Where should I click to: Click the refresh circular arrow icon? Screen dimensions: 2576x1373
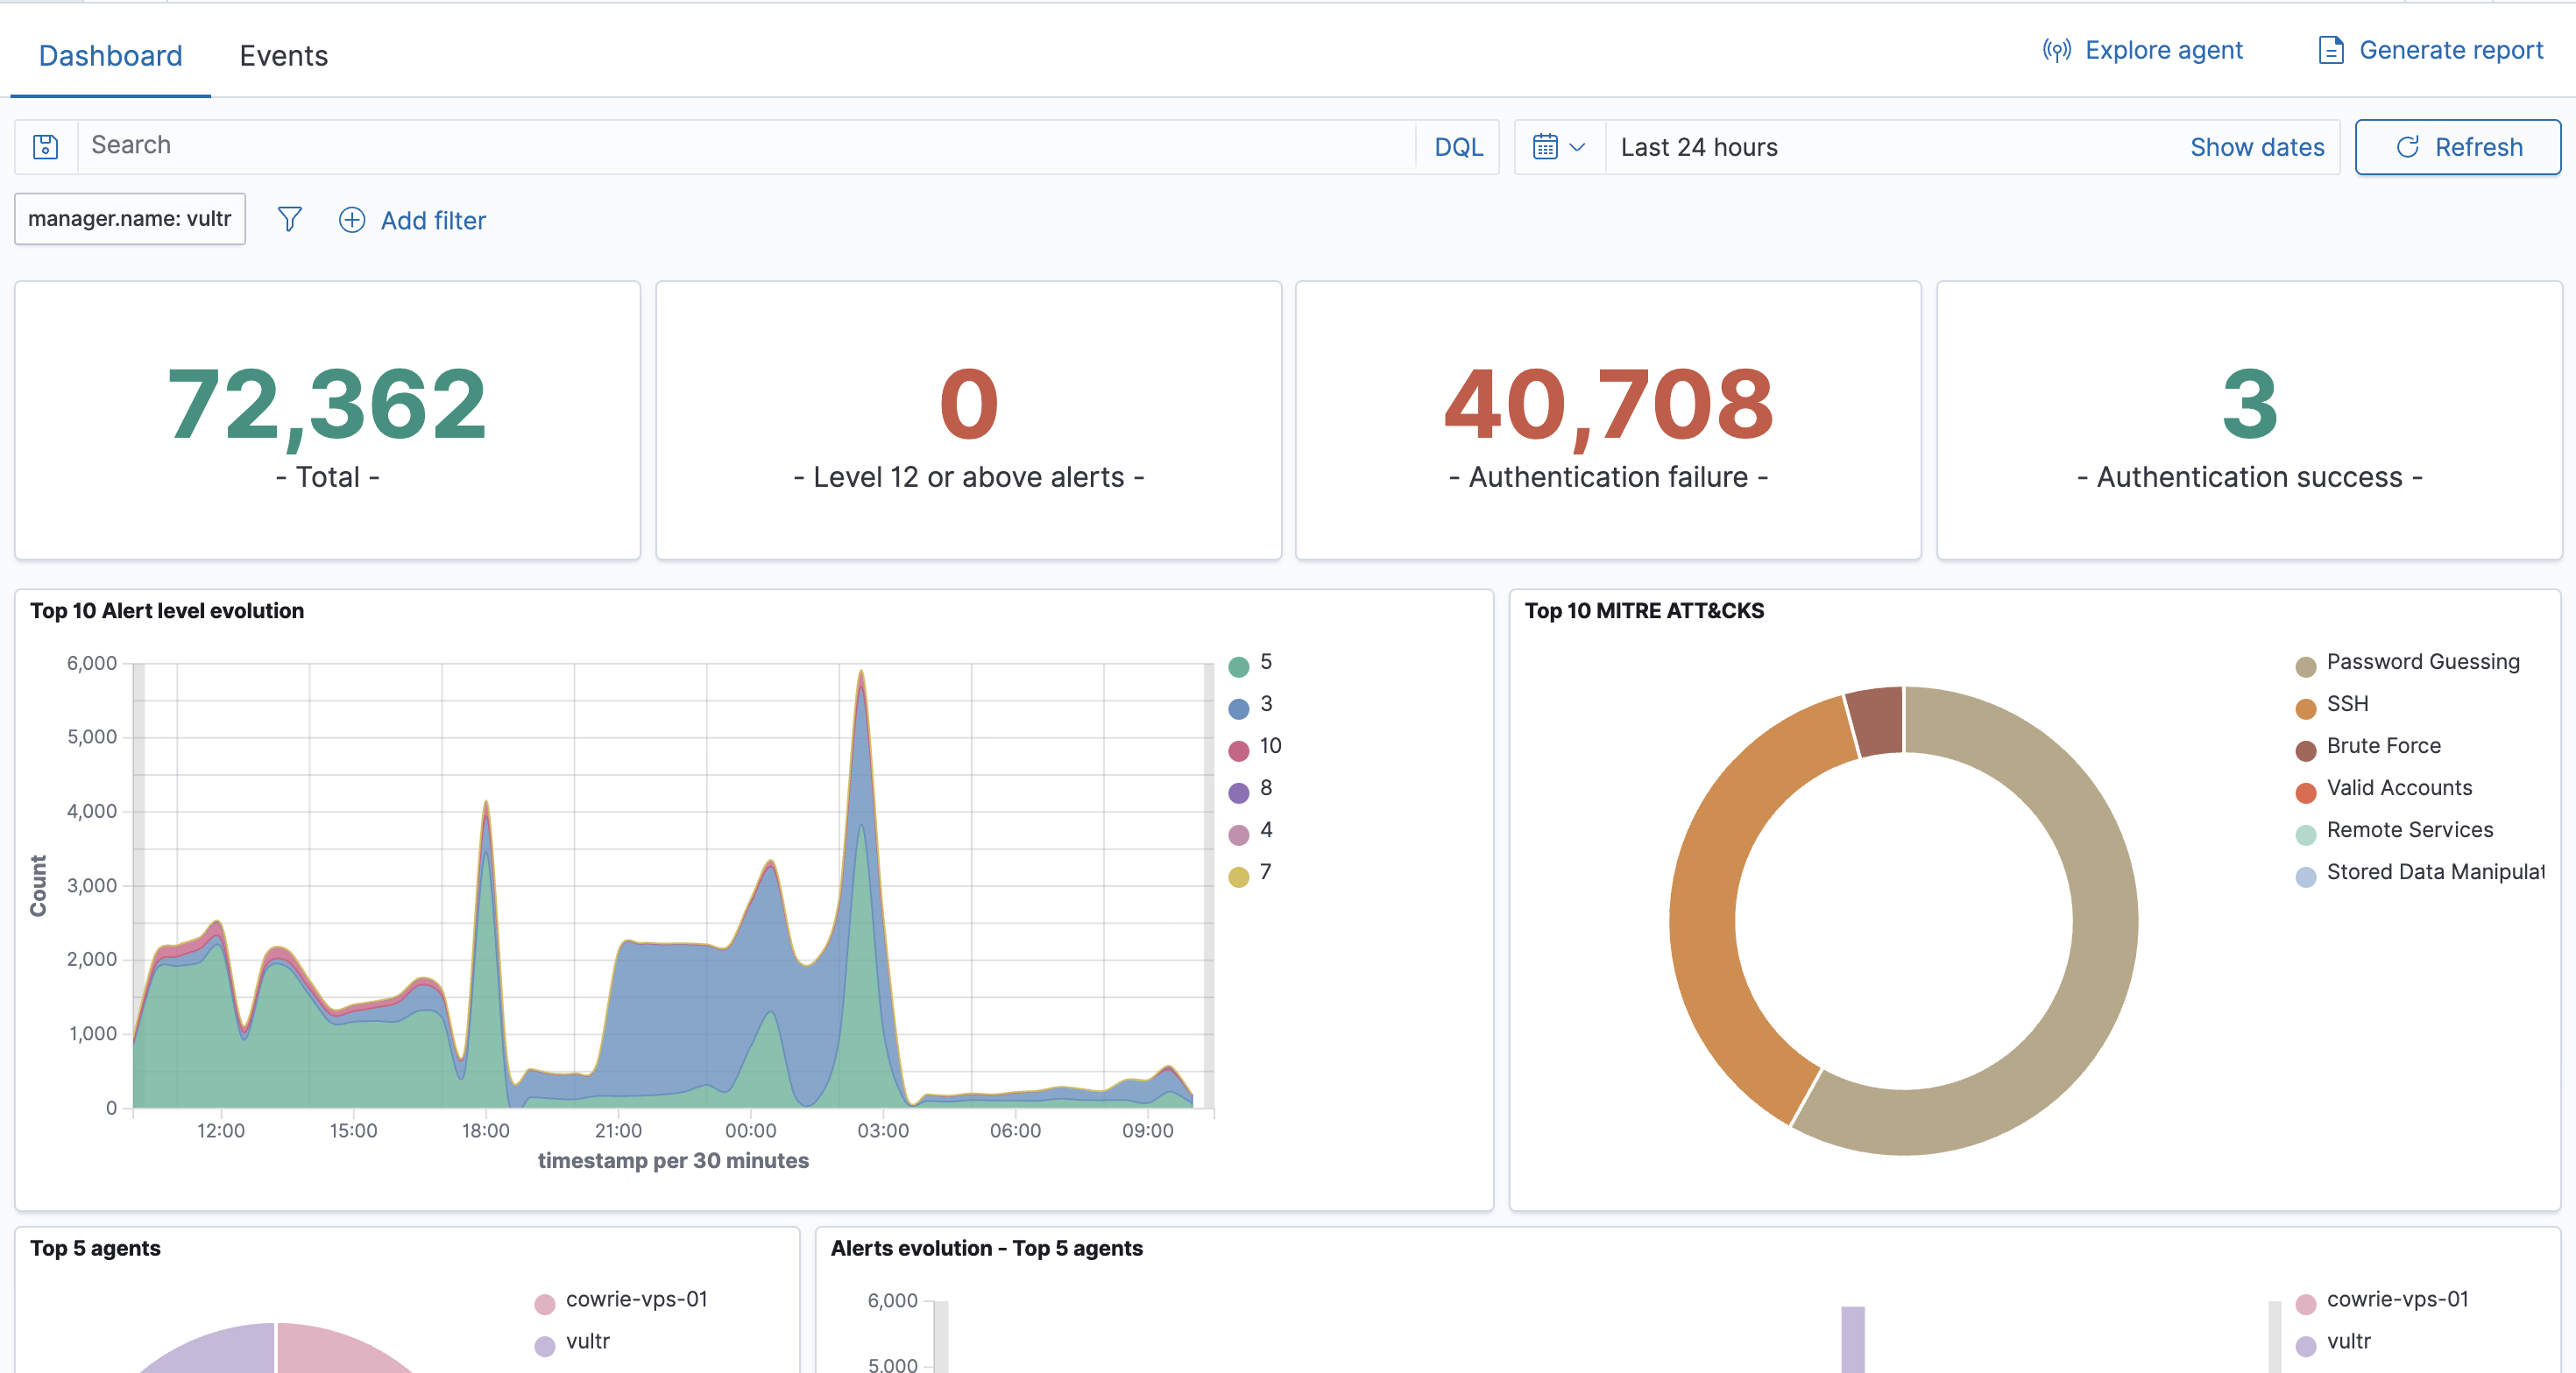(2408, 147)
